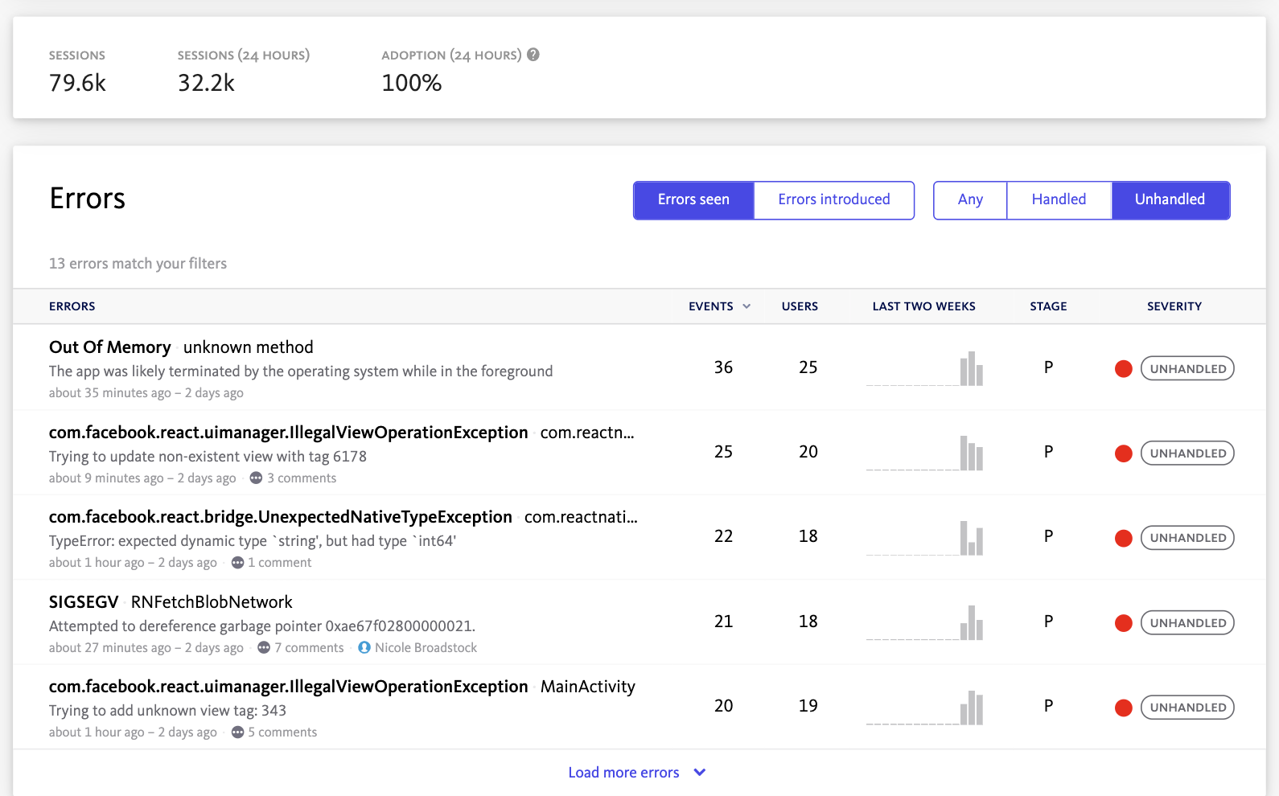This screenshot has width=1279, height=796.
Task: Click UNHANDLED badge on tag 6178 row
Action: click(1187, 453)
